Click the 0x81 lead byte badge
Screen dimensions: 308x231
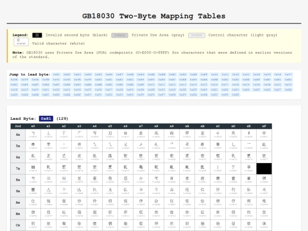(46, 119)
